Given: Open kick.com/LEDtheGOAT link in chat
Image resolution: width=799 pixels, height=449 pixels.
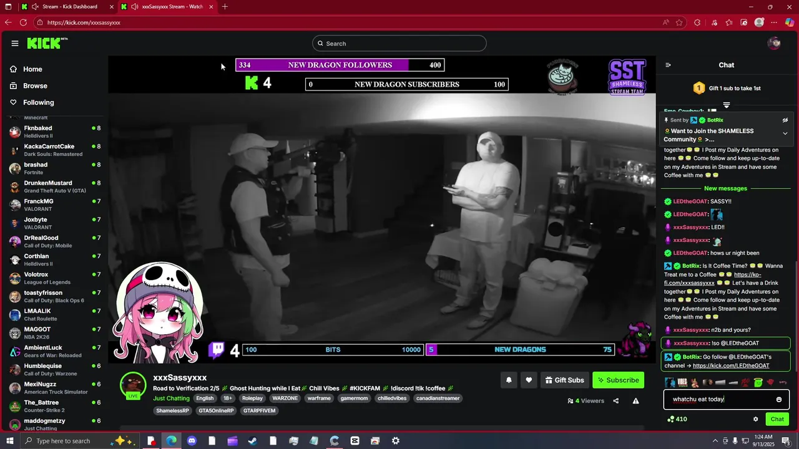Looking at the screenshot, I should pos(731,365).
